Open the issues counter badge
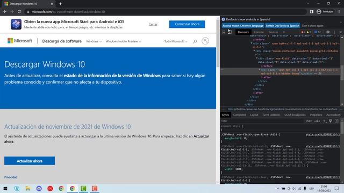This screenshot has width=344, height=193. pyautogui.click(x=318, y=32)
